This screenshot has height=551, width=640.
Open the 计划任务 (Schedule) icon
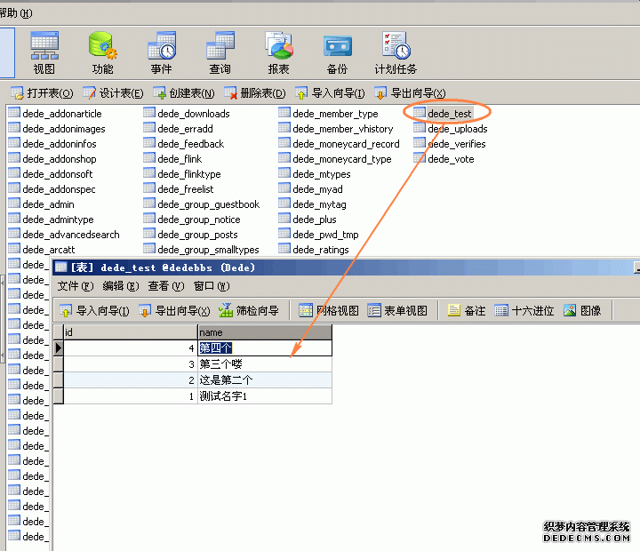coord(396,52)
